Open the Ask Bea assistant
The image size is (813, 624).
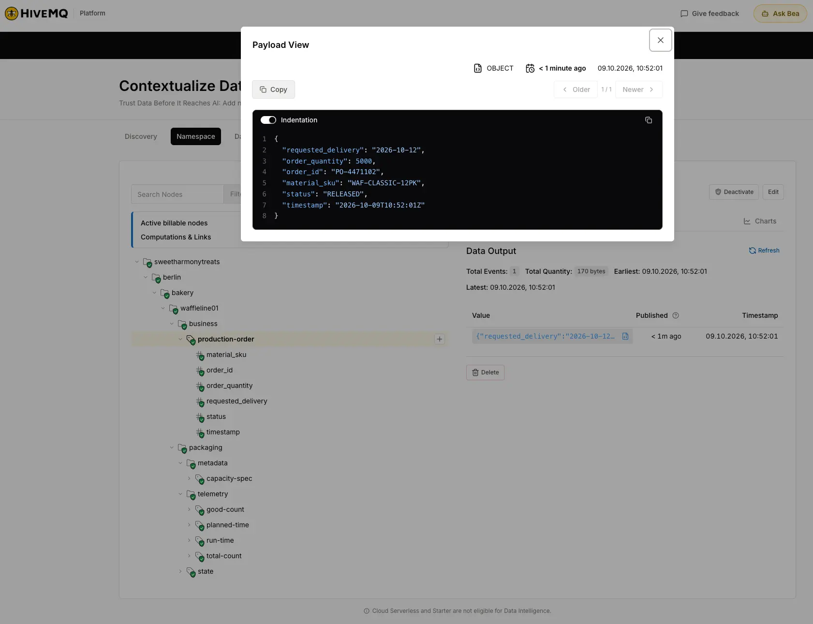point(780,14)
